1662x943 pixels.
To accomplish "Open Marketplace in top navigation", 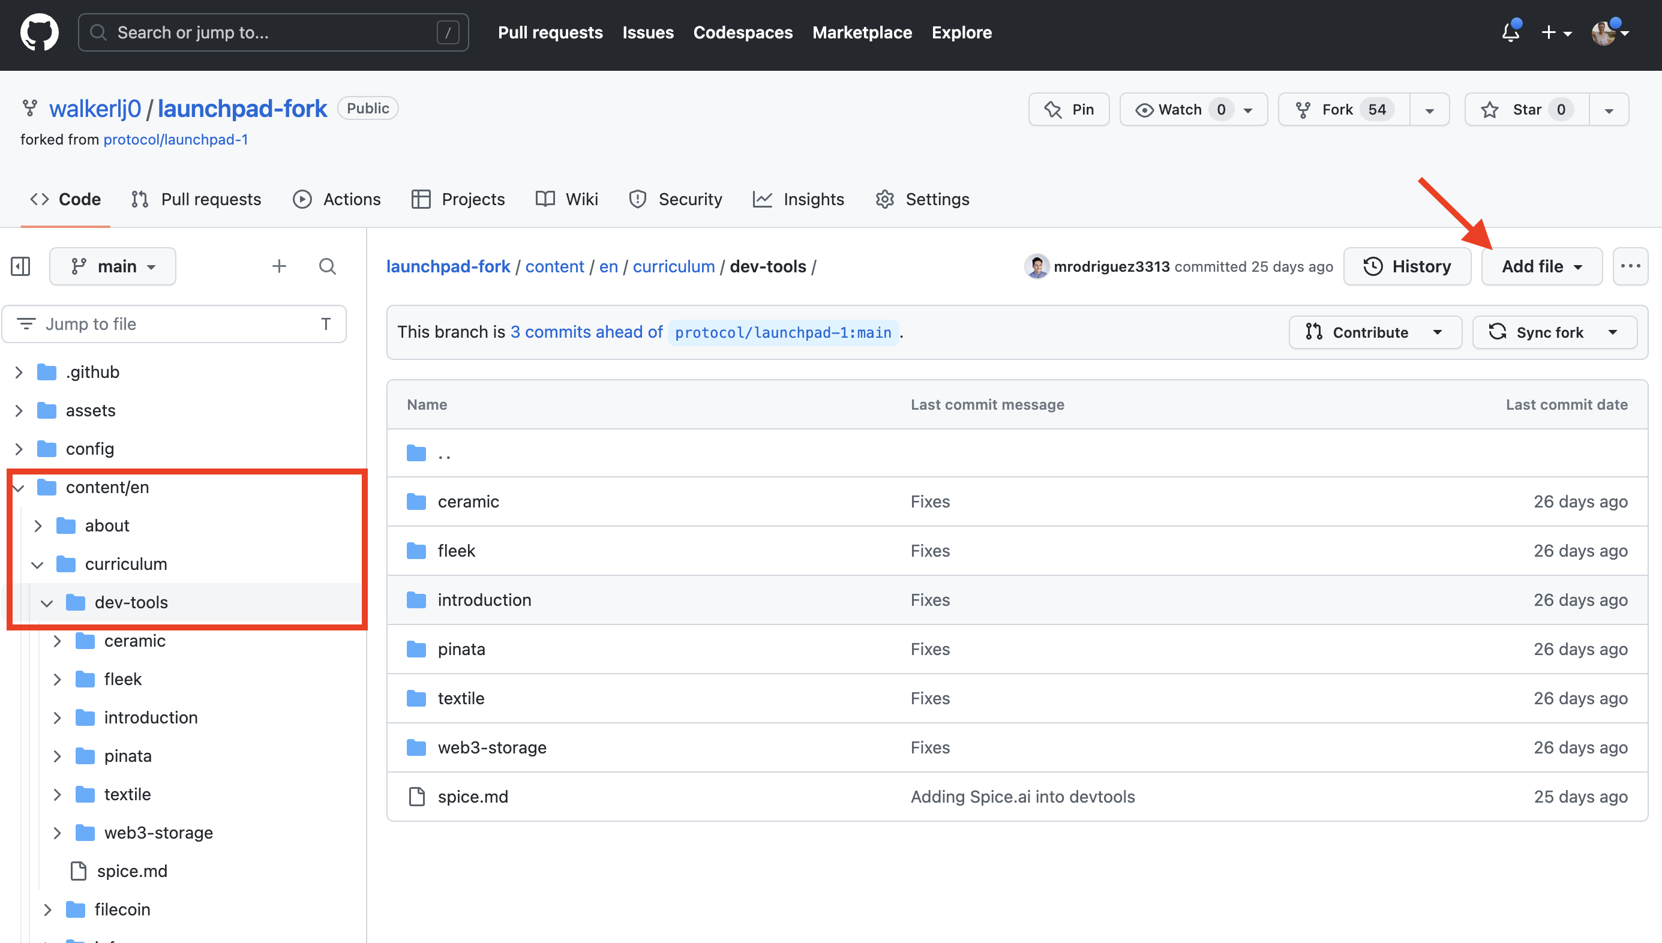I will (862, 32).
